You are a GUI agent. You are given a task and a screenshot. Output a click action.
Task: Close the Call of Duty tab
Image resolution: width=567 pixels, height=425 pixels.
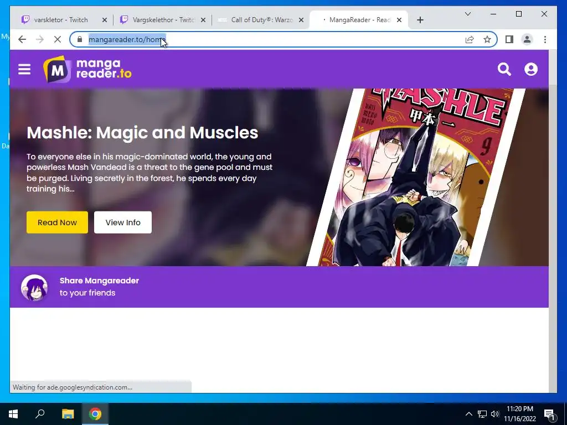pyautogui.click(x=301, y=20)
